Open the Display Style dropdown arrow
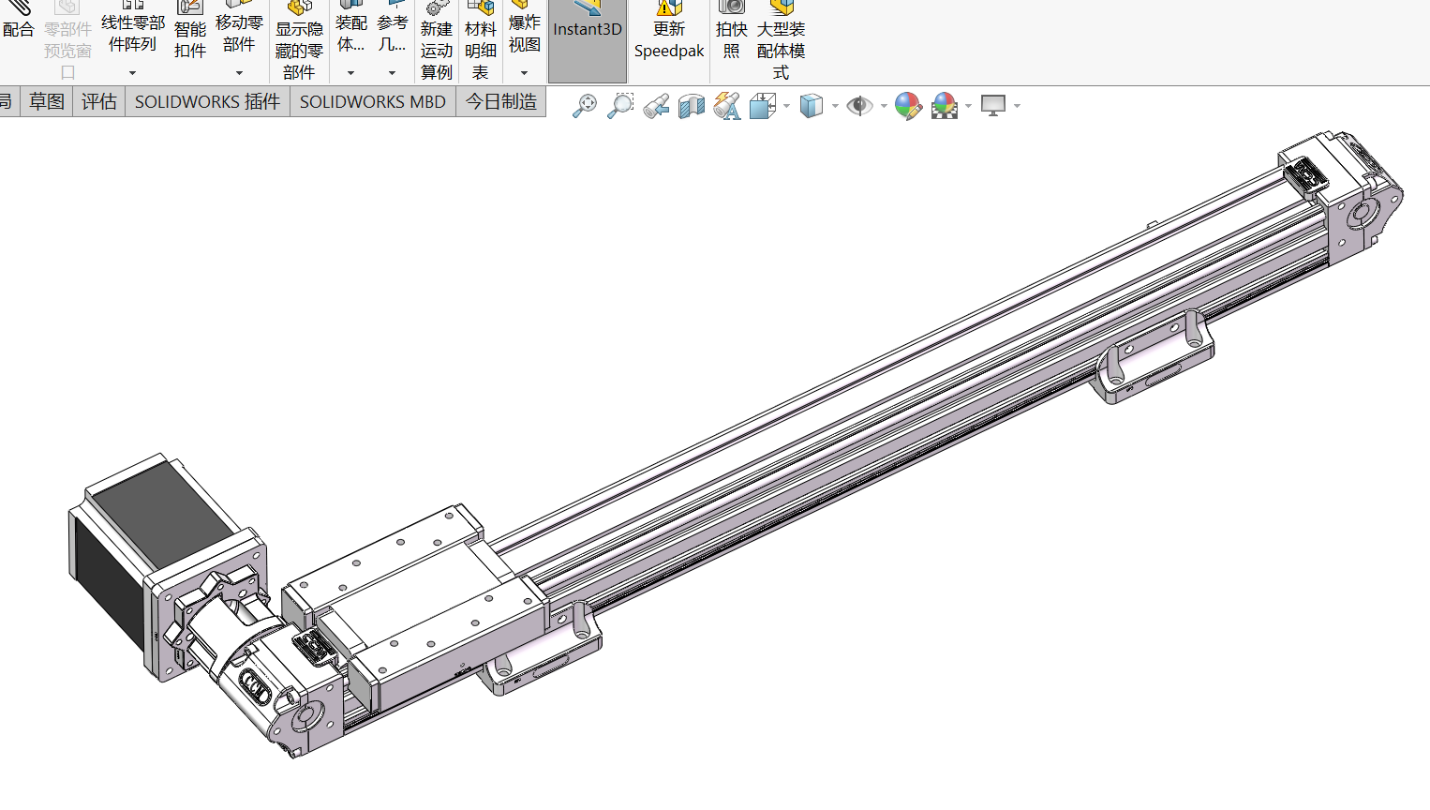This screenshot has width=1430, height=810. click(835, 106)
